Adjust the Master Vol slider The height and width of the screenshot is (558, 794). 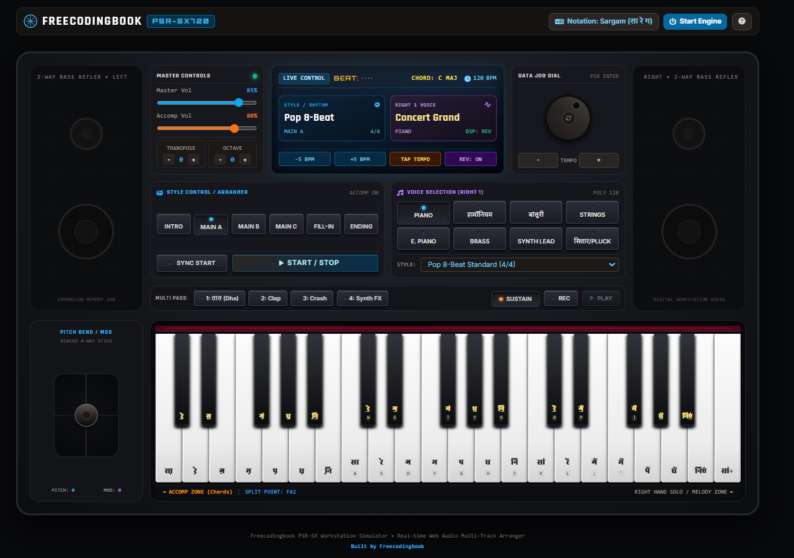(x=207, y=103)
